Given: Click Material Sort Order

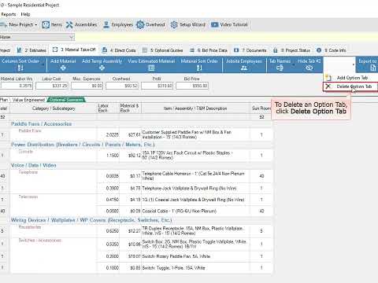Looking at the screenshot, I should click(199, 64).
